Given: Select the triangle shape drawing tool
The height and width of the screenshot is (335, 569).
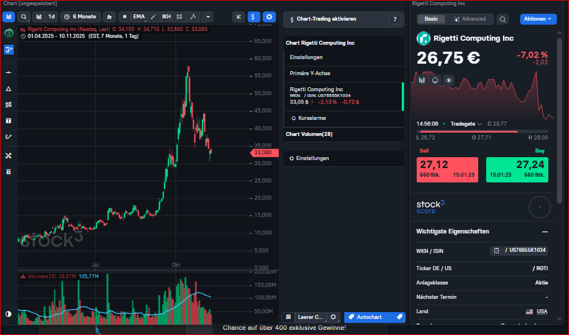Looking at the screenshot, I should pos(9,89).
